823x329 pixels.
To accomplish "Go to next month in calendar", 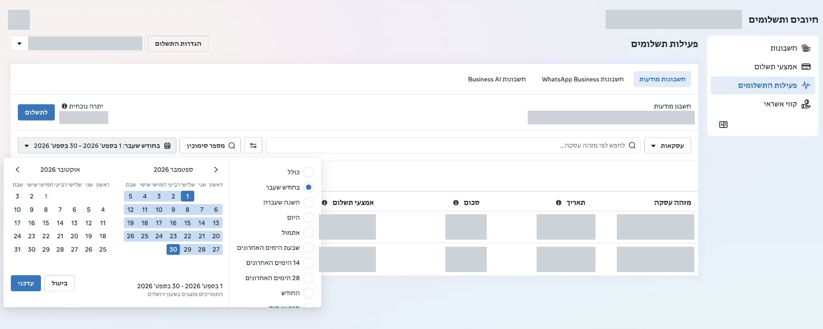I will [x=17, y=169].
